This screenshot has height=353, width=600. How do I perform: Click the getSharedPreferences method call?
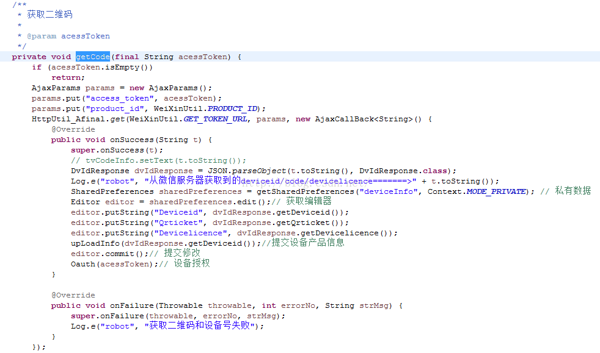[x=305, y=191]
